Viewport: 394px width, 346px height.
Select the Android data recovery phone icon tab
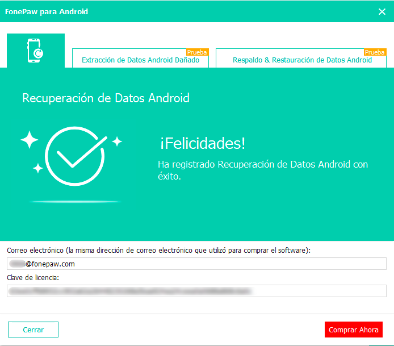point(36,51)
